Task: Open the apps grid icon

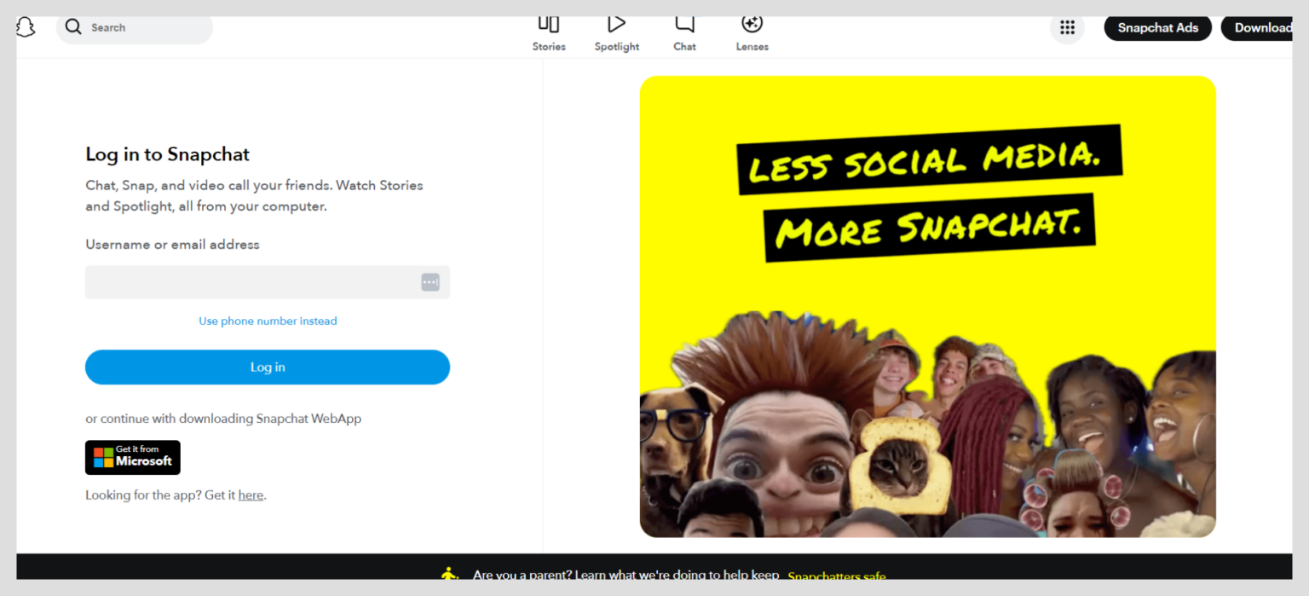Action: [x=1067, y=27]
